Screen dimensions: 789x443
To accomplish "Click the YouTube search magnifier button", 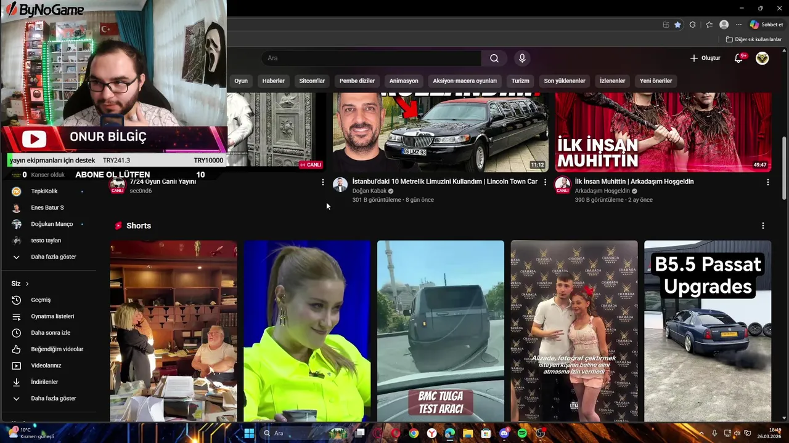I will [x=494, y=58].
